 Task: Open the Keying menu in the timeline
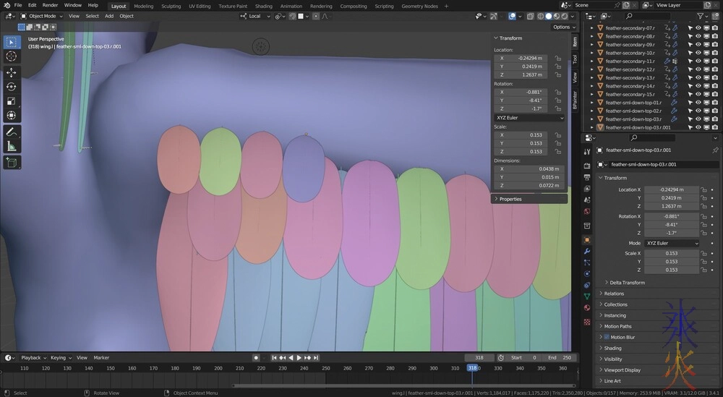59,357
